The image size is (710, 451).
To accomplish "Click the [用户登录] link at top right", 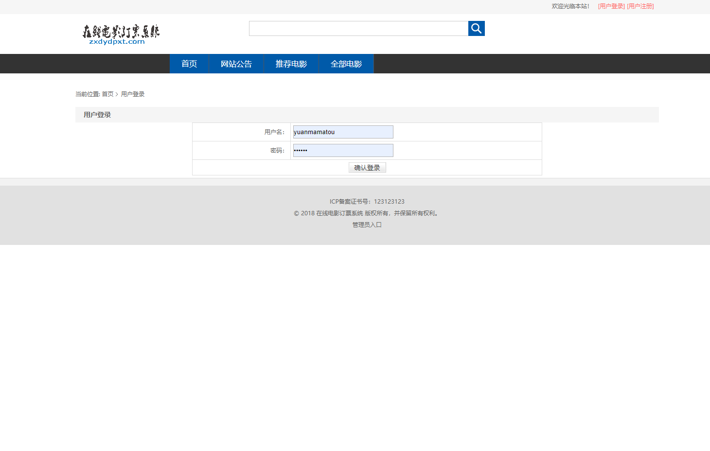I will 611,6.
